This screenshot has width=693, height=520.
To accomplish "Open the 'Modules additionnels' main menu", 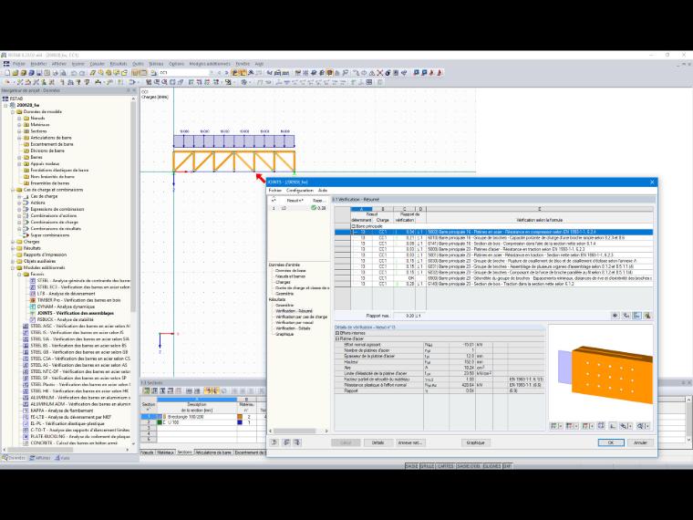I will coord(210,64).
